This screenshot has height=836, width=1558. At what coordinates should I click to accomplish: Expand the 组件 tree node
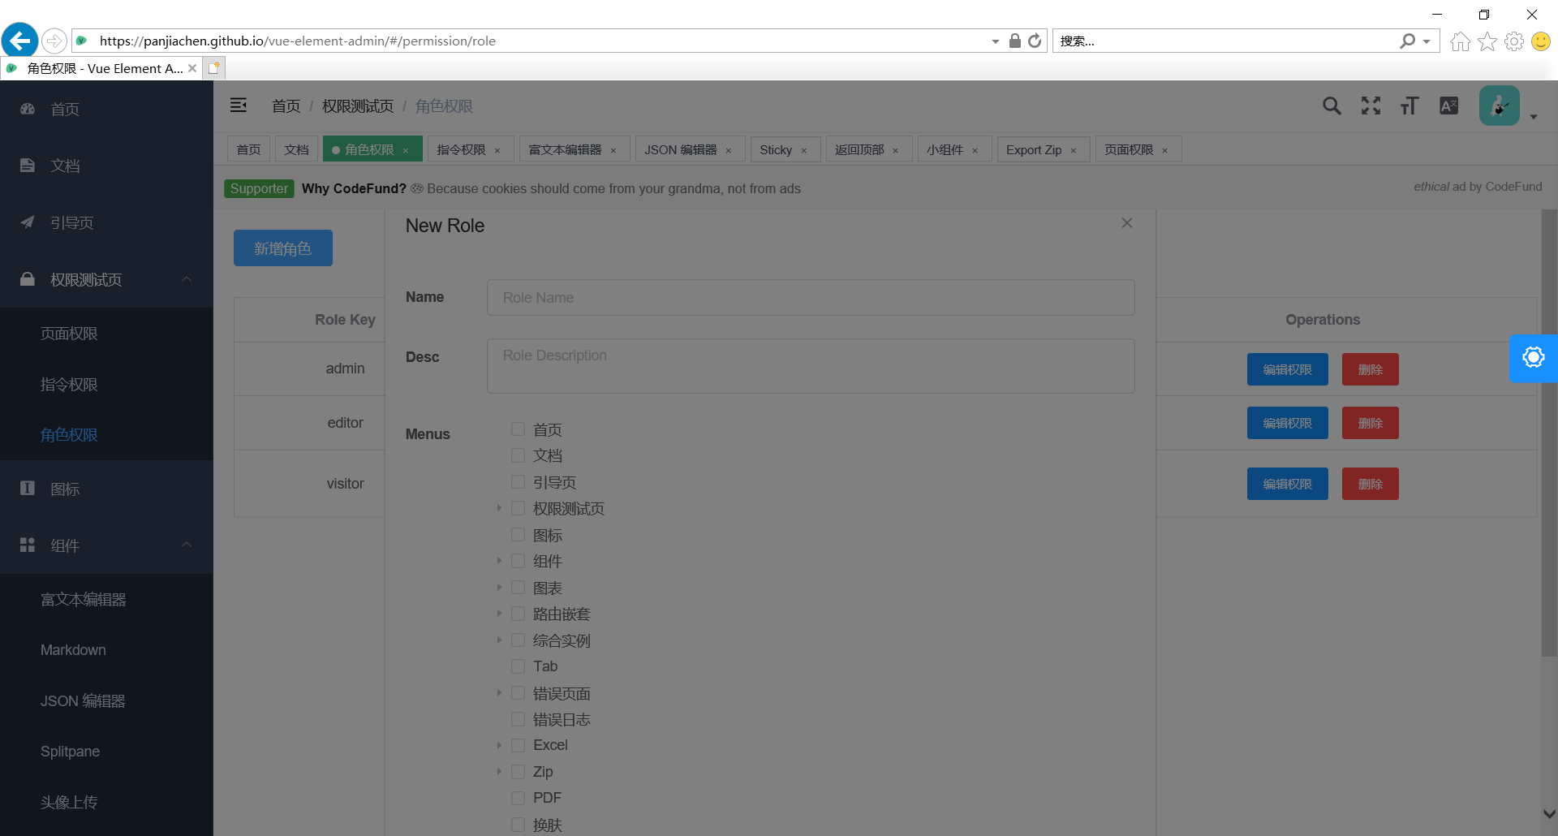coord(499,560)
